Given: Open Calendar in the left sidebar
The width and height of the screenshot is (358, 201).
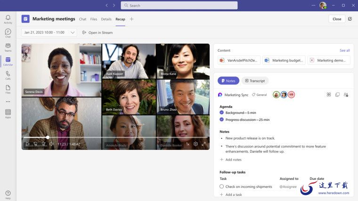Looking at the screenshot, I should (x=8, y=62).
